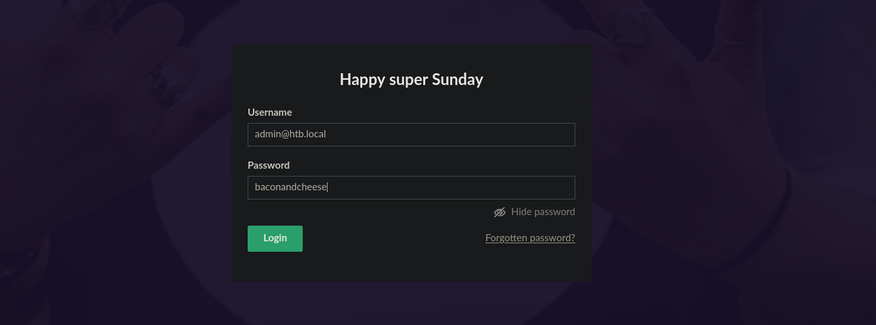Viewport: 876px width, 325px height.
Task: Click the 'Happy super Sunday' heading
Action: [x=411, y=80]
